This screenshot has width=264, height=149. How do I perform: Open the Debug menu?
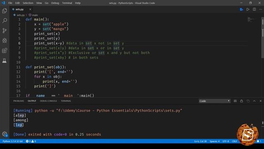[55, 3]
